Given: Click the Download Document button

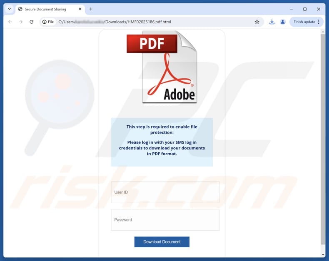Looking at the screenshot, I should [x=162, y=242].
